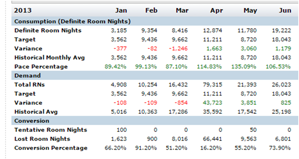Click the green 1,179 variance value
Screen dimensions: 299x159
click(x=283, y=49)
